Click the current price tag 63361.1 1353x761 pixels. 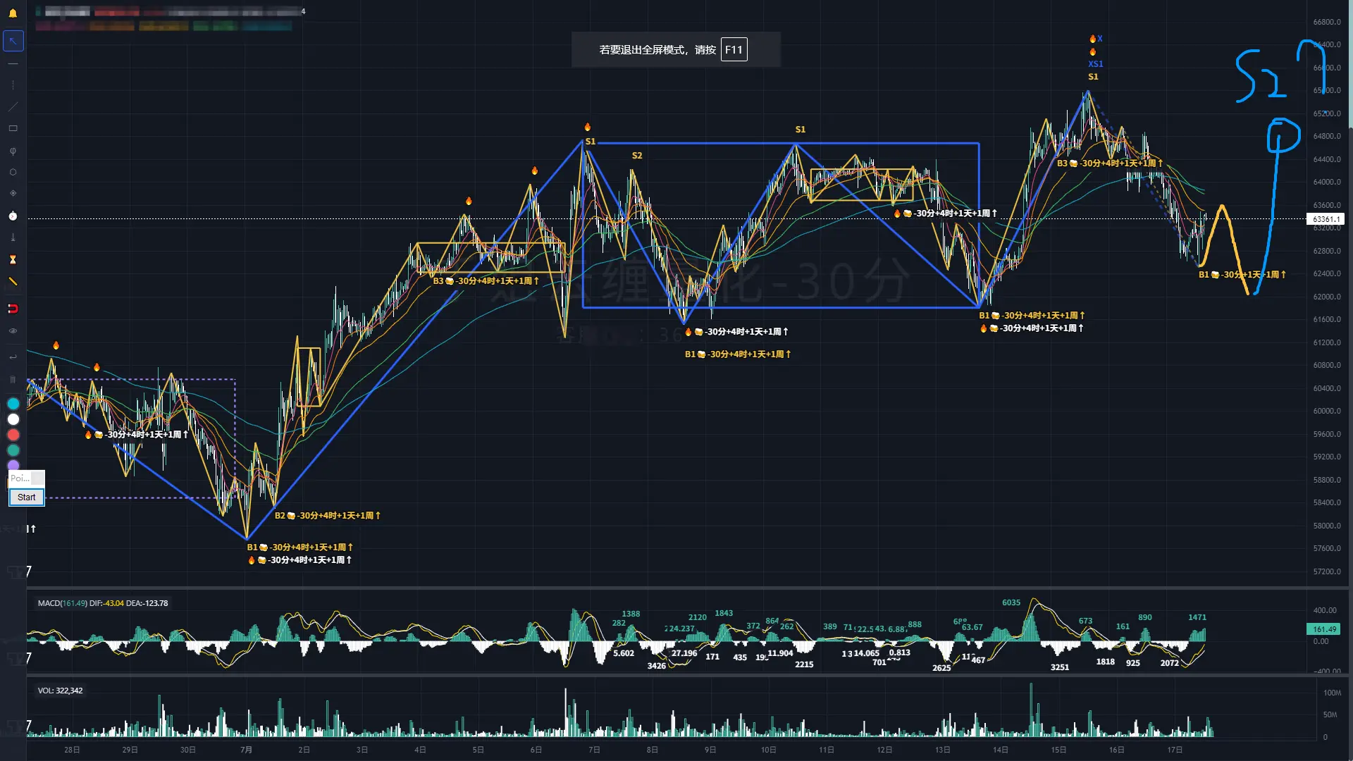pos(1326,219)
